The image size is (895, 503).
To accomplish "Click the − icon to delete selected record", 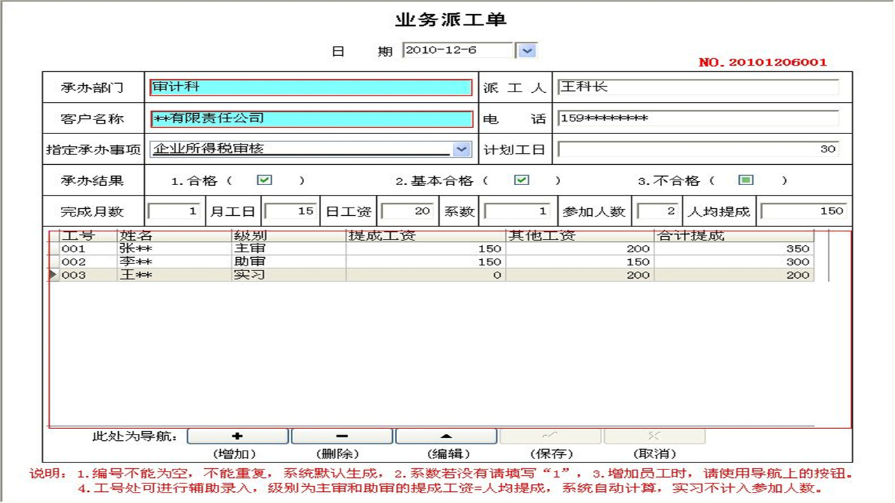I will 342,435.
